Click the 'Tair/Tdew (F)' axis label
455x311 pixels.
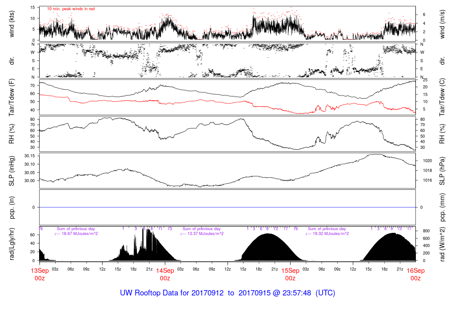tap(12, 97)
